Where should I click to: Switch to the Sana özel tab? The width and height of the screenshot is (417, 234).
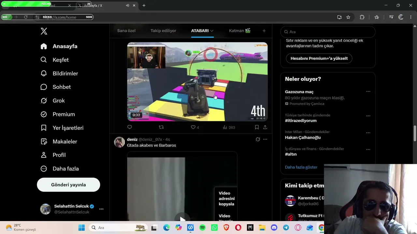(x=126, y=31)
